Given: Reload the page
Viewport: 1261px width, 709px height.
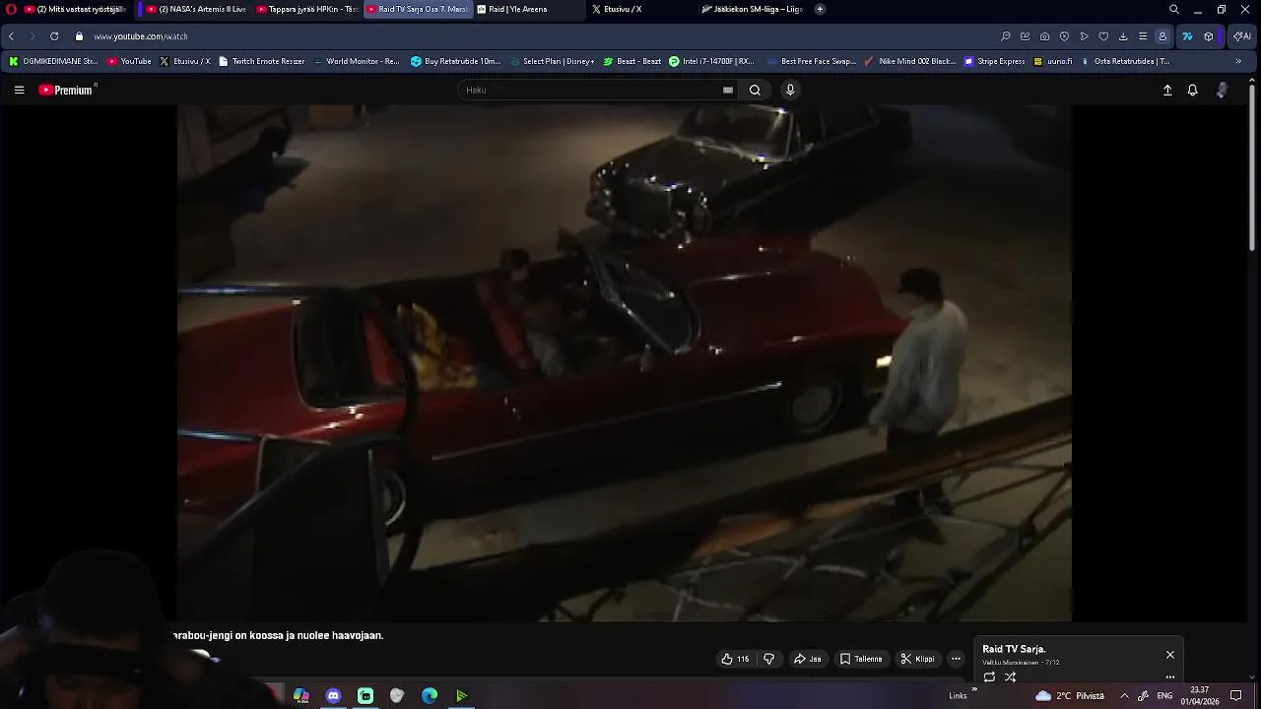Looking at the screenshot, I should pos(54,36).
